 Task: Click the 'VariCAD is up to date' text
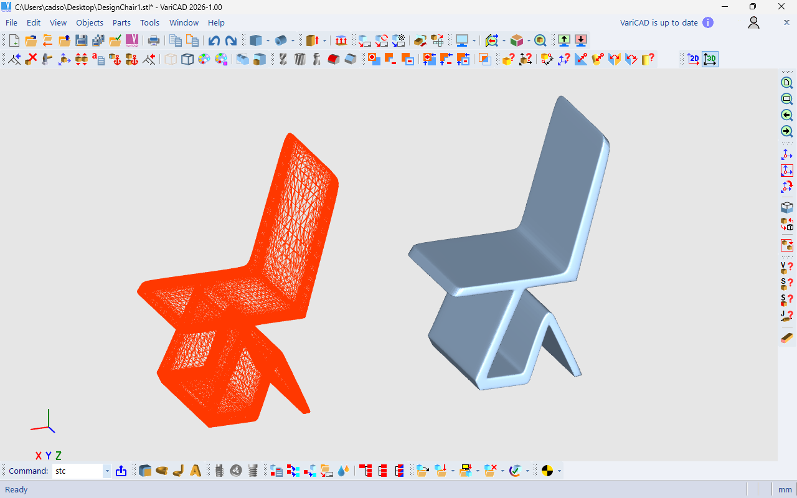pyautogui.click(x=659, y=22)
